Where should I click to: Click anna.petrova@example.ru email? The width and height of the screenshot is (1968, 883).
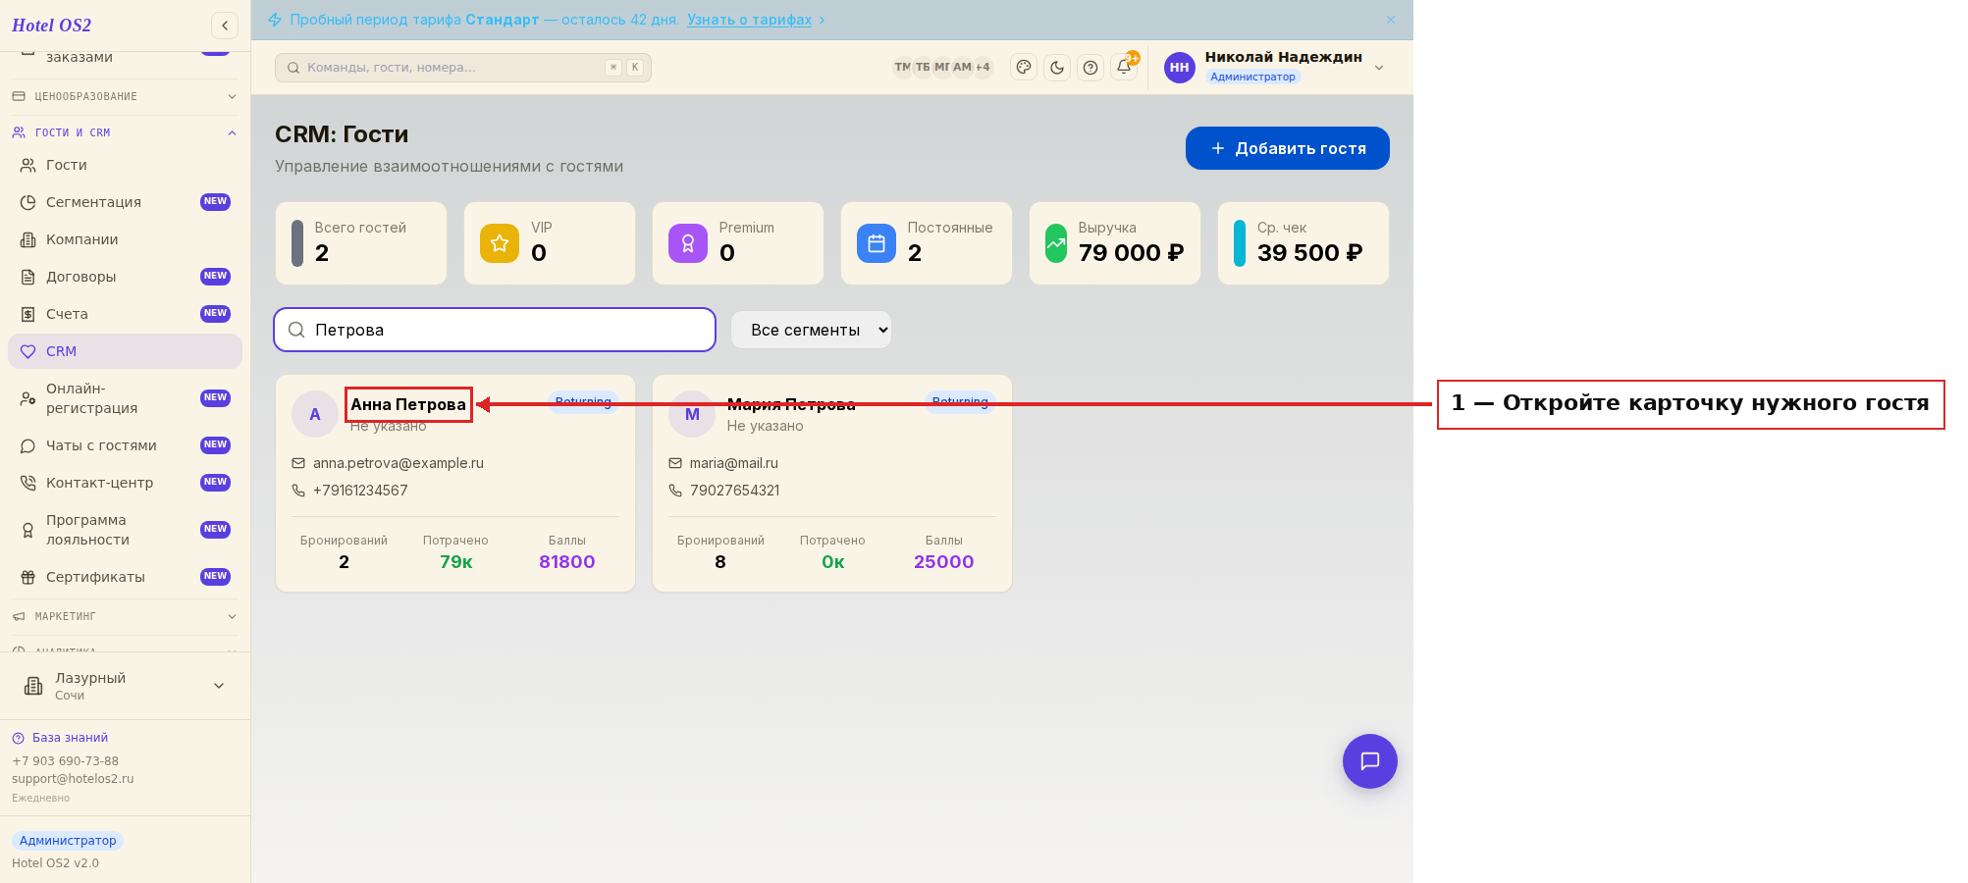click(399, 463)
